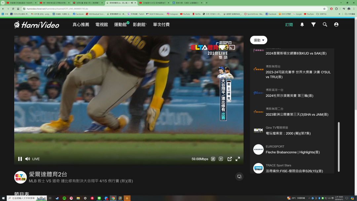Bookmark this page with the star icon
The height and width of the screenshot is (201, 357).
pyautogui.click(x=324, y=9)
